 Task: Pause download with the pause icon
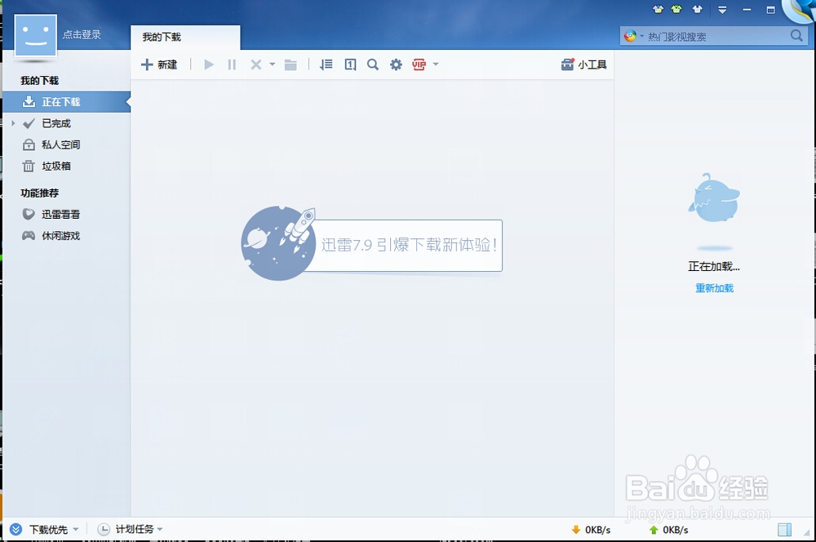(x=232, y=64)
